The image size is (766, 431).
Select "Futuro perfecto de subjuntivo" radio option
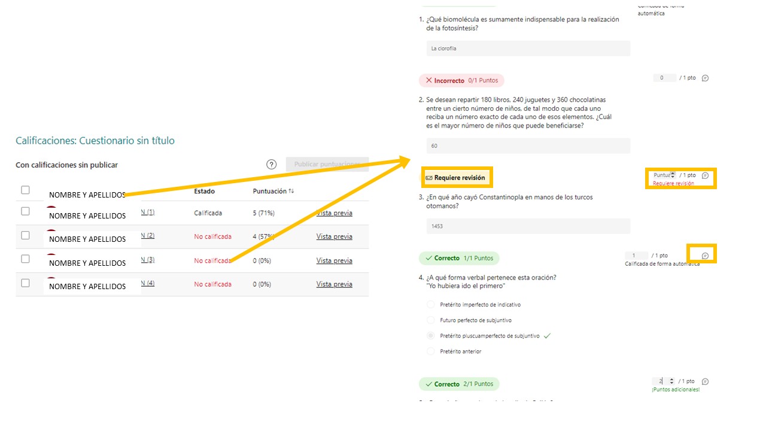click(430, 320)
